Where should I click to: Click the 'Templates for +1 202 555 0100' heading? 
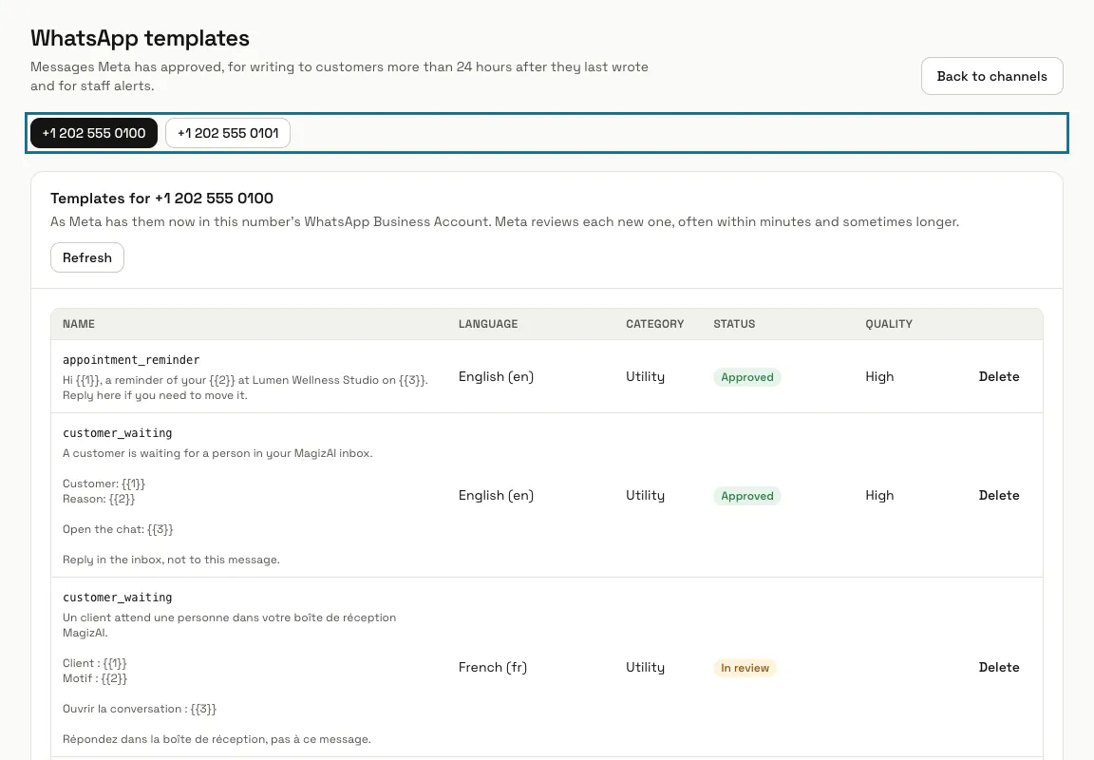click(x=161, y=199)
